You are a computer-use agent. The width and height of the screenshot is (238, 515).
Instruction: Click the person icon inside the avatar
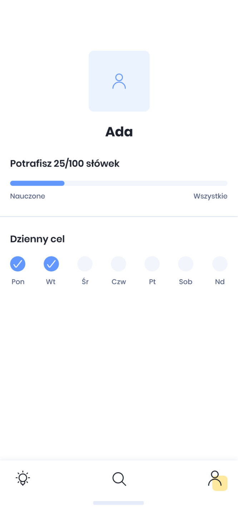pyautogui.click(x=119, y=81)
